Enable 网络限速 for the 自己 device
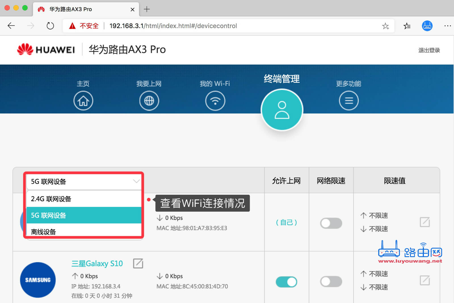Screen dimensions: 454x303 point(331,223)
